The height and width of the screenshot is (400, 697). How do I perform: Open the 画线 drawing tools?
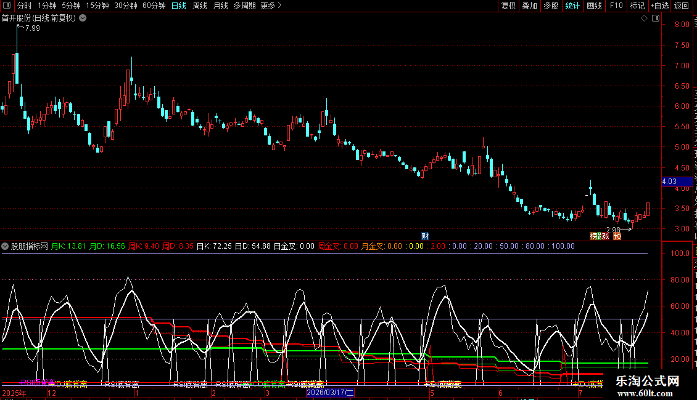(594, 6)
